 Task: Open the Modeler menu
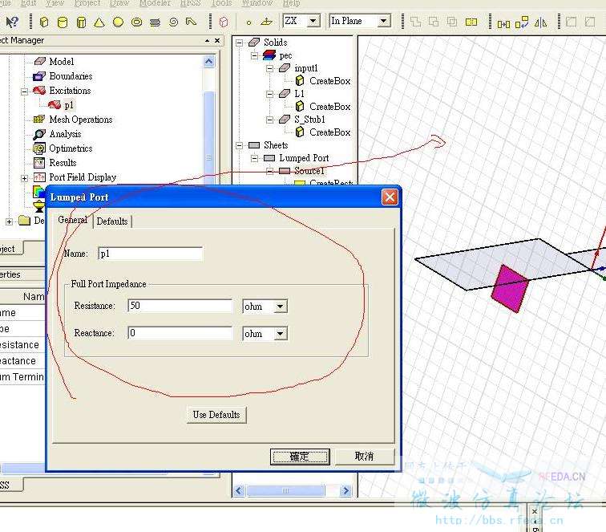point(155,3)
